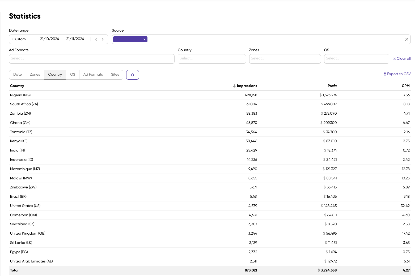Switch to the Sites tab
The height and width of the screenshot is (276, 415).
tap(115, 75)
